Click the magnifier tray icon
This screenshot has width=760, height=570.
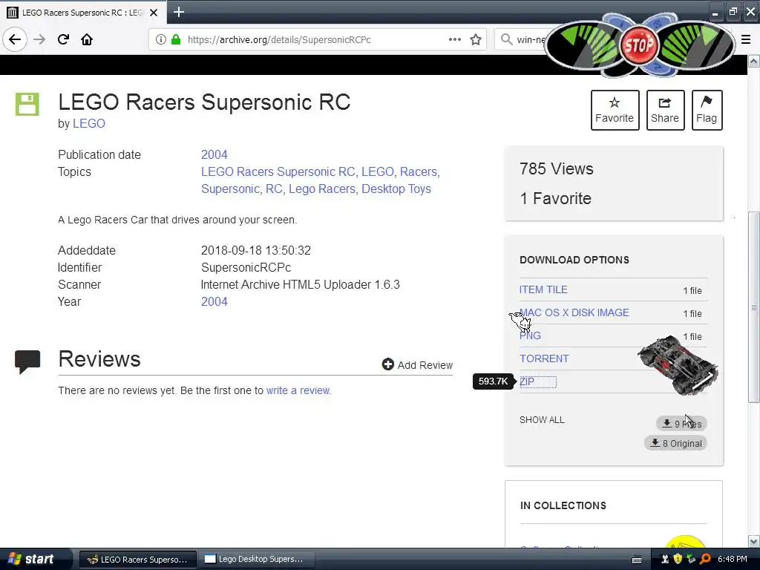click(x=705, y=559)
